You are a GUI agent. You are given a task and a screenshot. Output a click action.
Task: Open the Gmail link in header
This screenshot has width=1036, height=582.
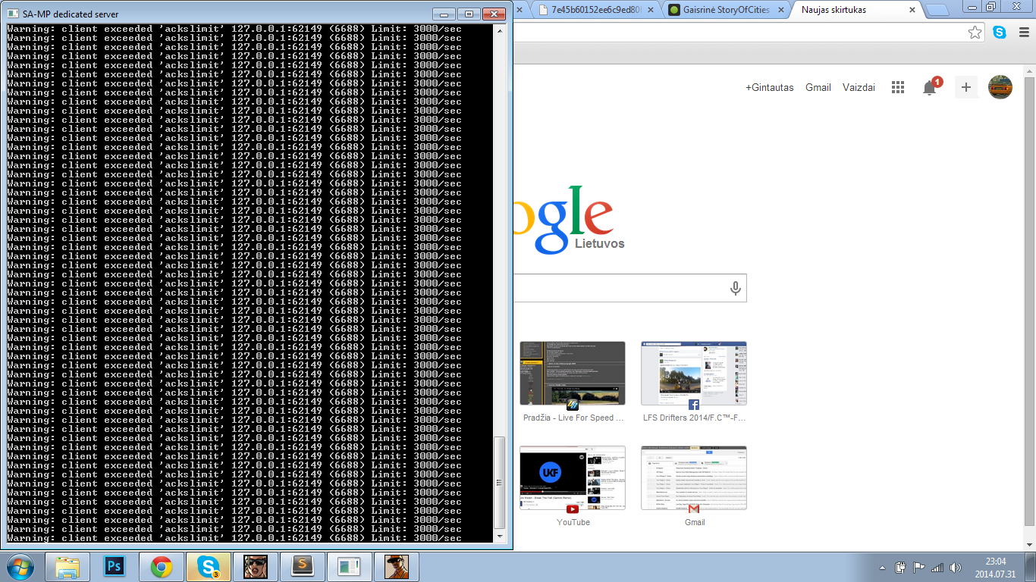coord(818,87)
